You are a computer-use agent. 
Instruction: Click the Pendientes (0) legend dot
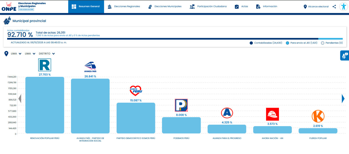click(x=323, y=43)
